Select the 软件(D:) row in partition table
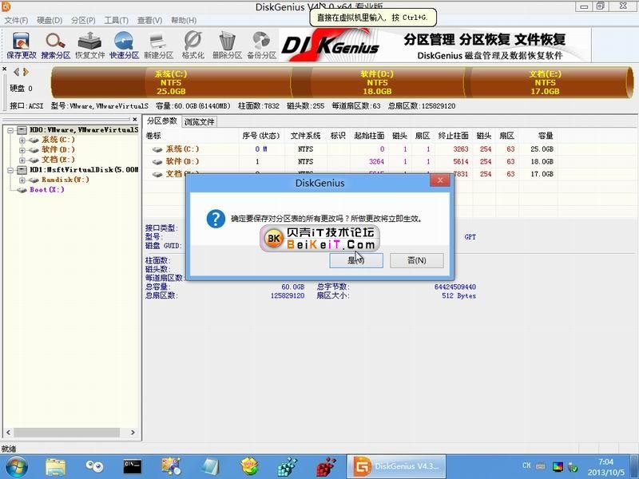Image resolution: width=639 pixels, height=479 pixels. click(351, 162)
